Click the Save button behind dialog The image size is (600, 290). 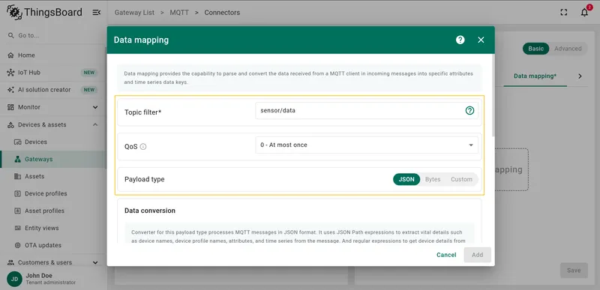(574, 270)
